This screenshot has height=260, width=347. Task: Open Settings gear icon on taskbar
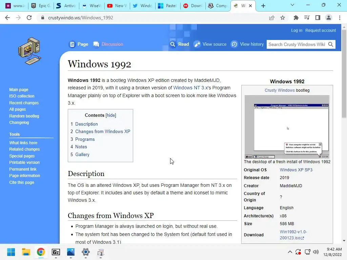click(x=86, y=252)
